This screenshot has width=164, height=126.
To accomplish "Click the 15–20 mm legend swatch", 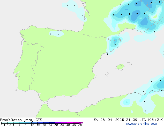I will coord(40,123).
